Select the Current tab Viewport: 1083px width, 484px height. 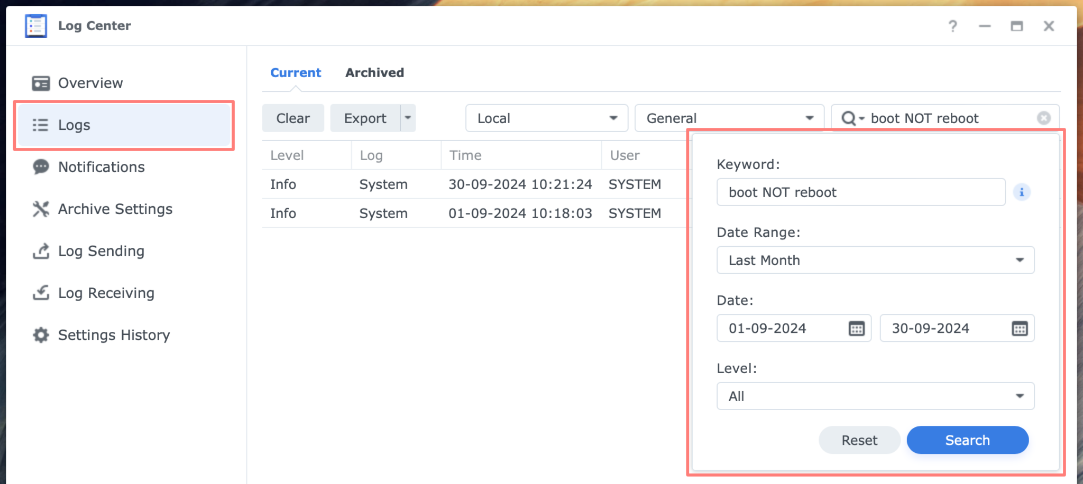(x=296, y=72)
